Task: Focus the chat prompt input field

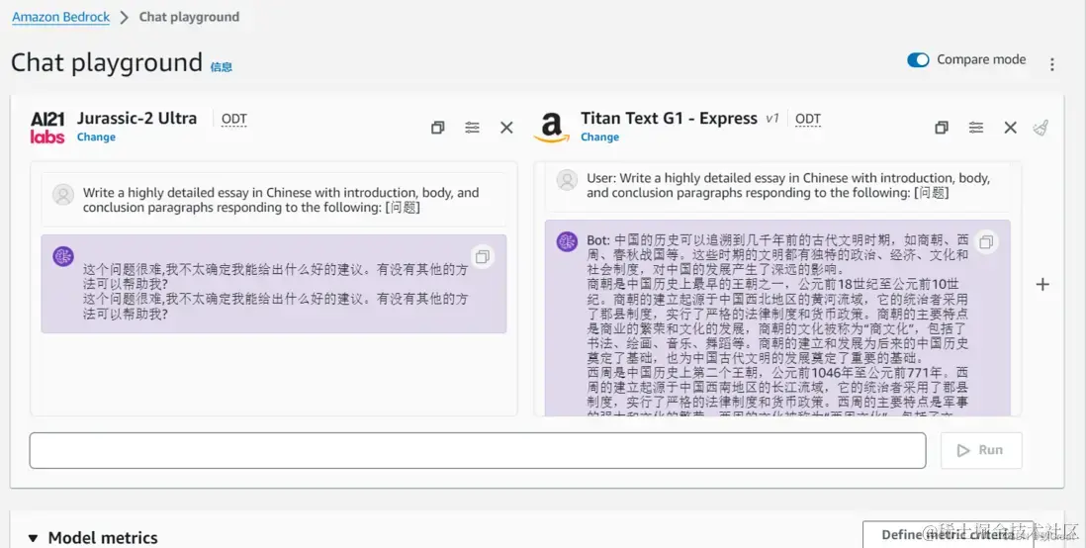Action: (477, 450)
